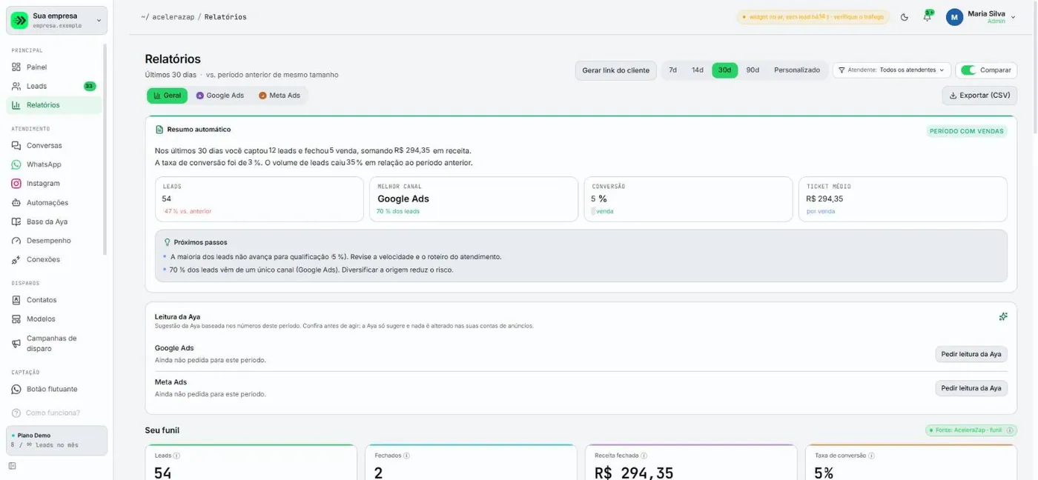The width and height of the screenshot is (1038, 480).
Task: Click the Gerar link do cliente button
Action: 615,70
